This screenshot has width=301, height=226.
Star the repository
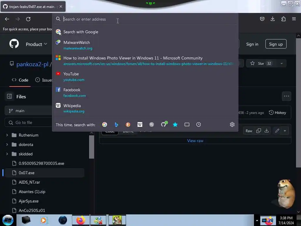pyautogui.click(x=261, y=64)
